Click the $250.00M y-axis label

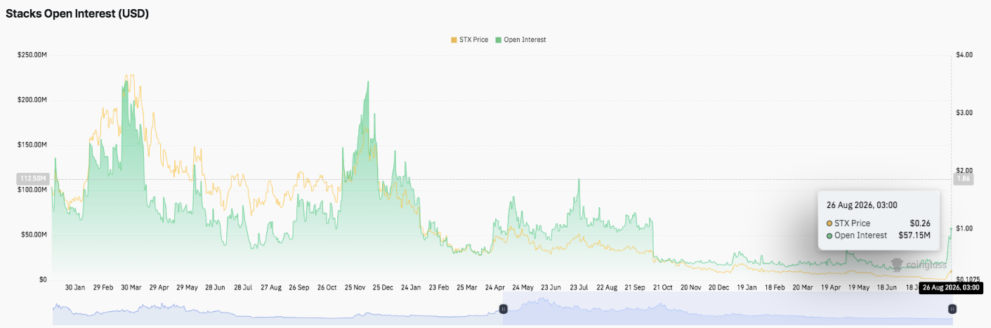coord(32,55)
